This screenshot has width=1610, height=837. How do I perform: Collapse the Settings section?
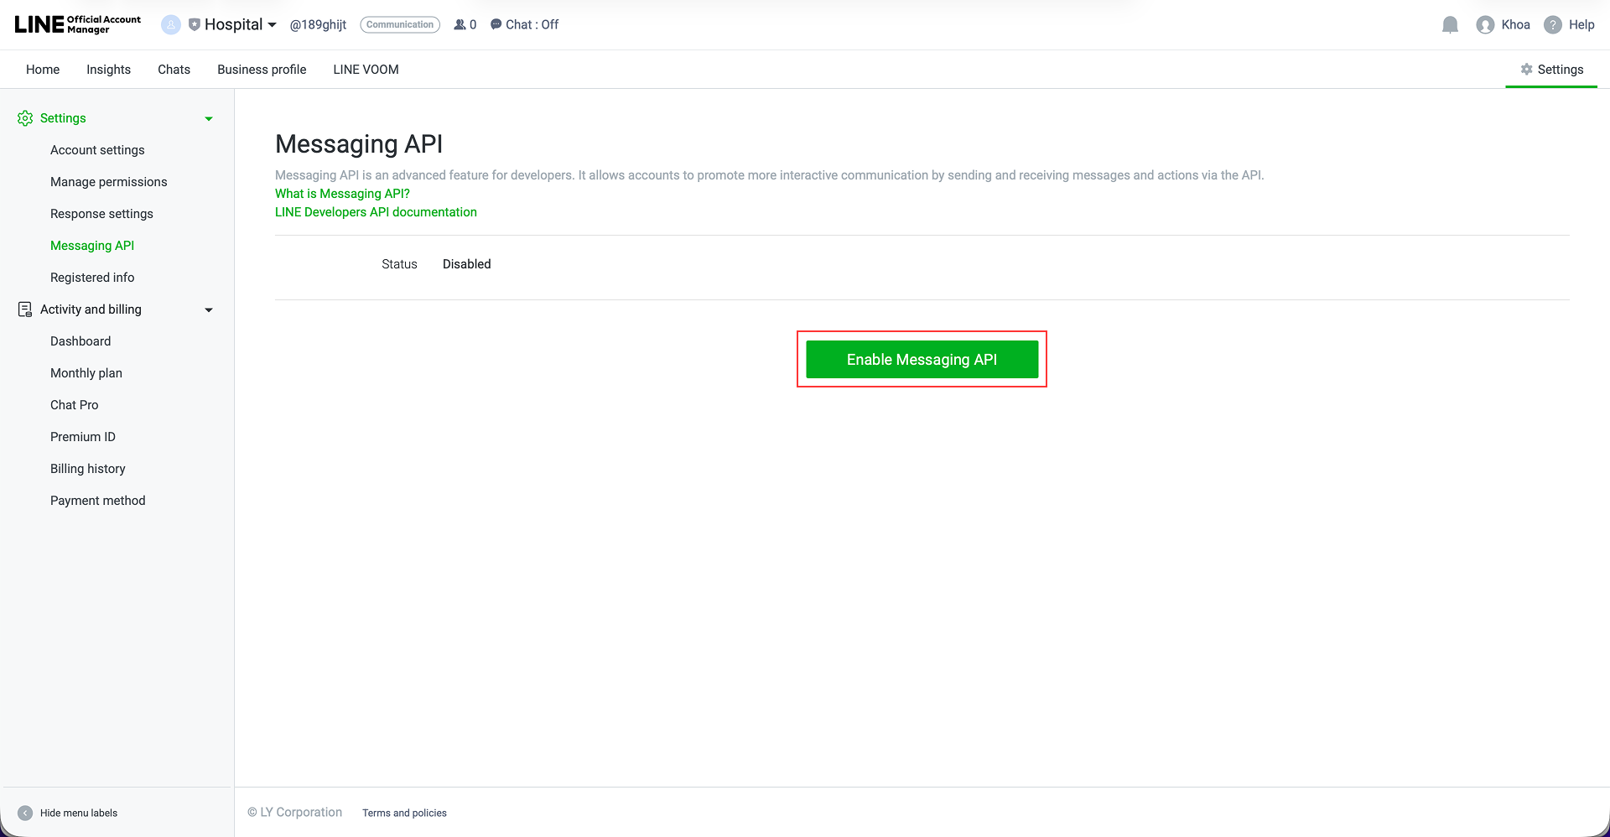208,118
